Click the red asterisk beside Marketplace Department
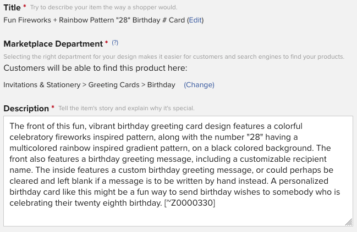This screenshot has height=232, width=357. [107, 42]
